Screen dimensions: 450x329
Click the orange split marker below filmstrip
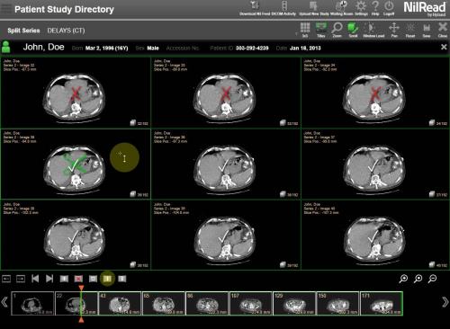(81, 320)
